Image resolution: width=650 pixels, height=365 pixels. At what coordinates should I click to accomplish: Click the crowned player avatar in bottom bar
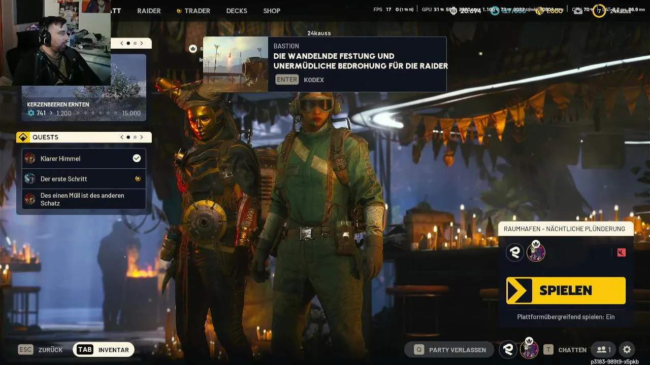point(529,348)
